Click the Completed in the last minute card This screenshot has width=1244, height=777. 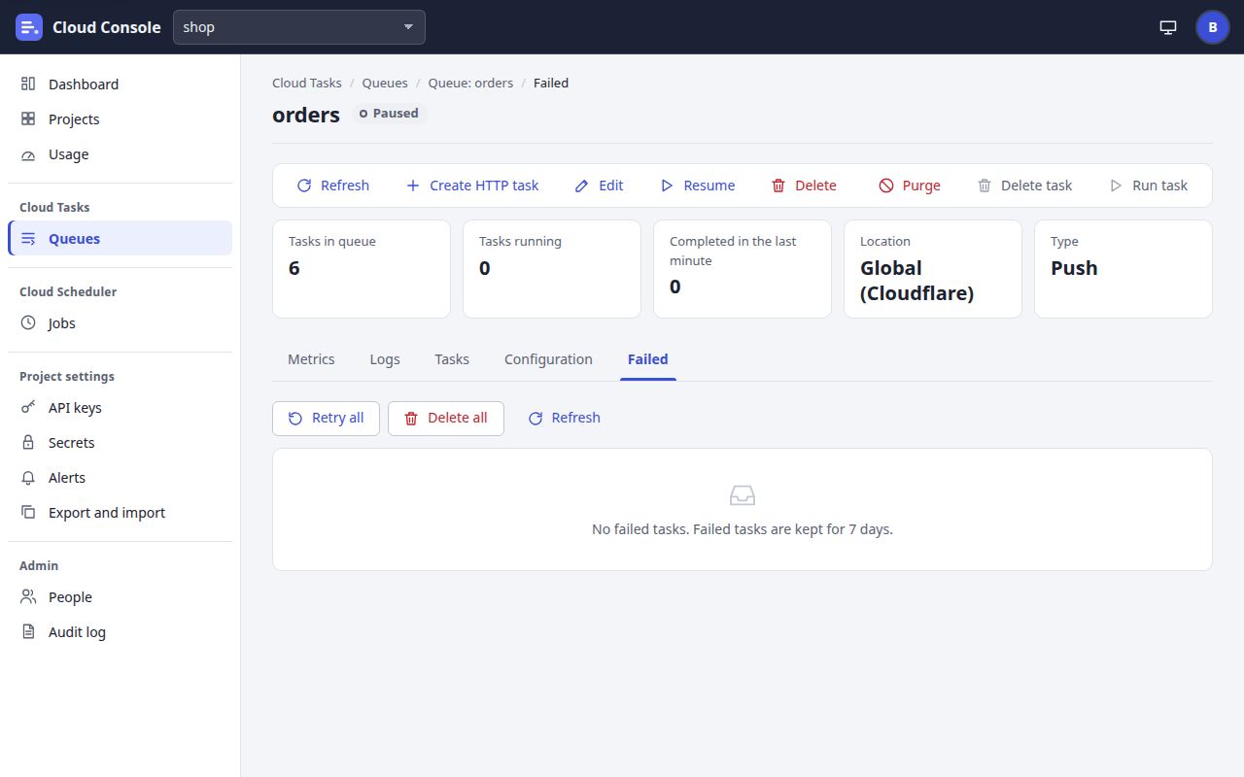743,269
